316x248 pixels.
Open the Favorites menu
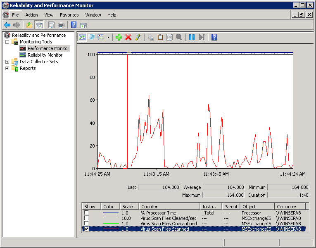(69, 15)
